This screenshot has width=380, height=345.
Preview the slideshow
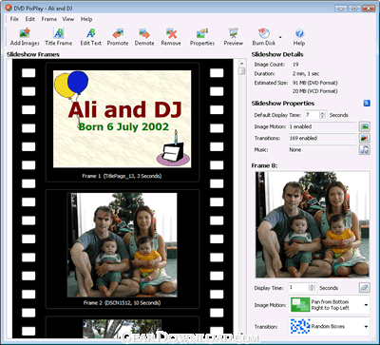pyautogui.click(x=234, y=37)
